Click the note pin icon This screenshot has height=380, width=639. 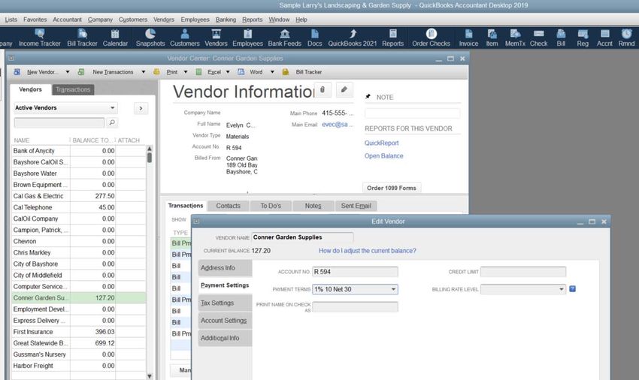tap(368, 97)
